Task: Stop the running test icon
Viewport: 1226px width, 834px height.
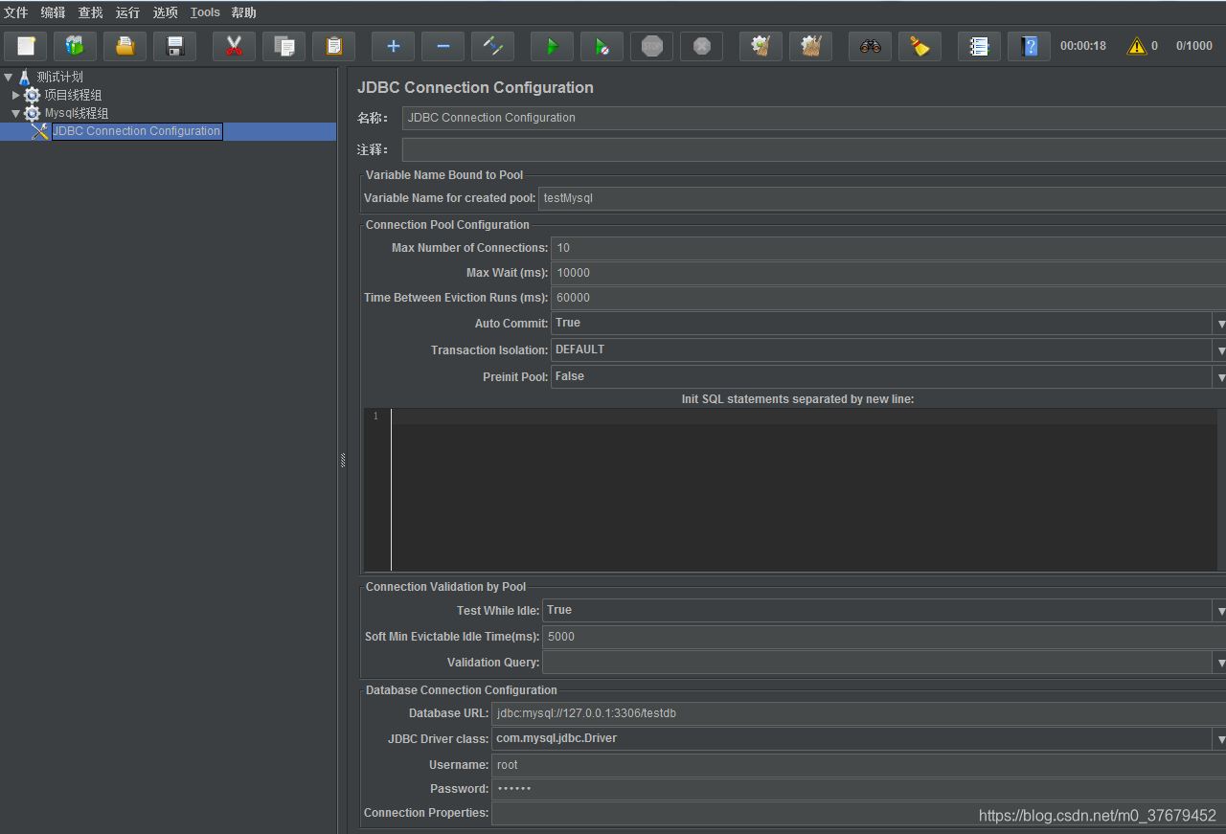Action: click(651, 46)
